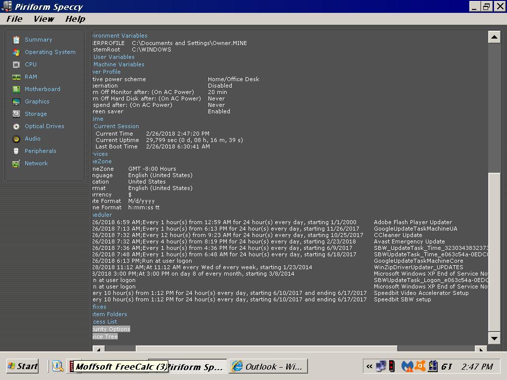Collapse the Environment Variables heading
507x380 pixels.
tap(120, 36)
